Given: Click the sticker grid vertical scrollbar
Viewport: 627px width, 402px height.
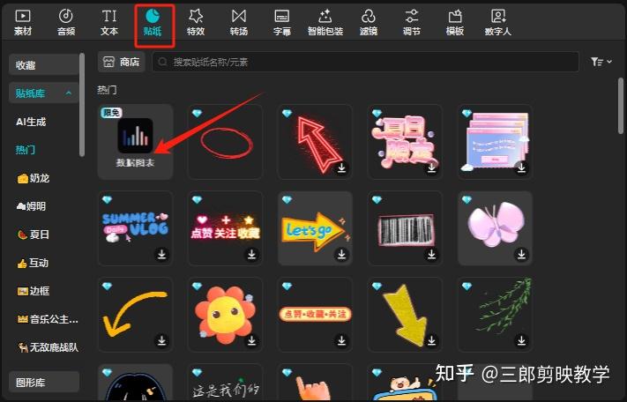Looking at the screenshot, I should (621, 106).
